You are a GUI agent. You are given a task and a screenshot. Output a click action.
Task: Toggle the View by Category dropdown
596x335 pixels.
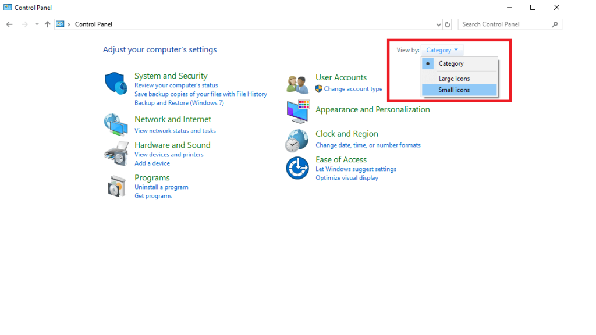click(442, 50)
